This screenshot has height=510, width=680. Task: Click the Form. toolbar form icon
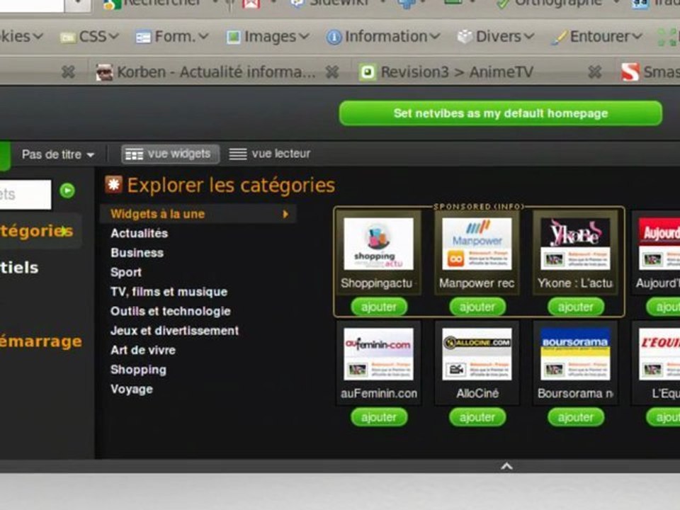[x=143, y=38]
